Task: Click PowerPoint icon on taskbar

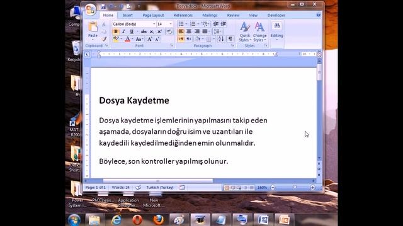Action: tap(284, 220)
